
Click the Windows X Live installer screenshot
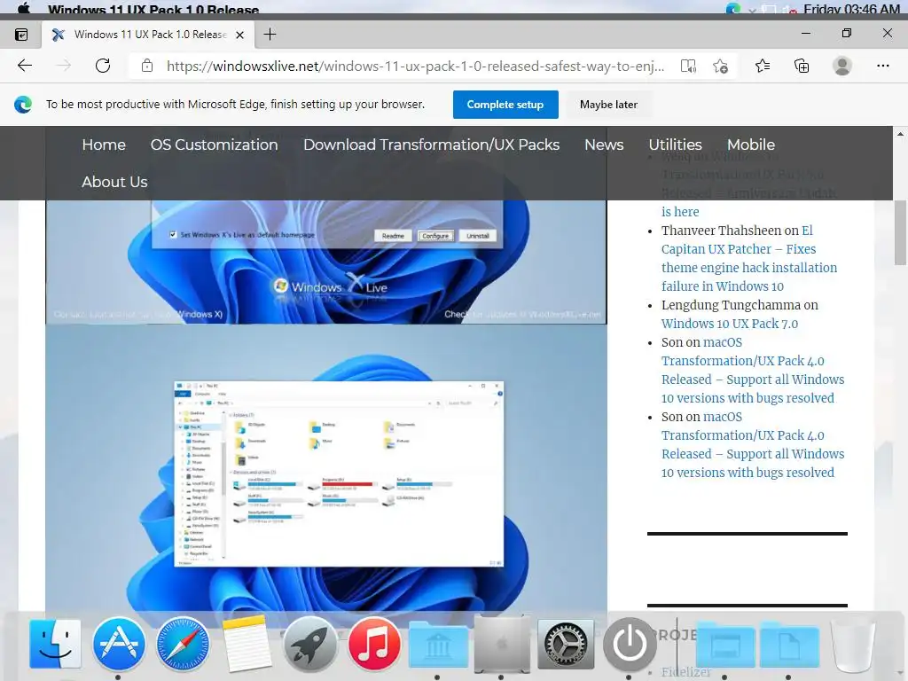pos(326,262)
